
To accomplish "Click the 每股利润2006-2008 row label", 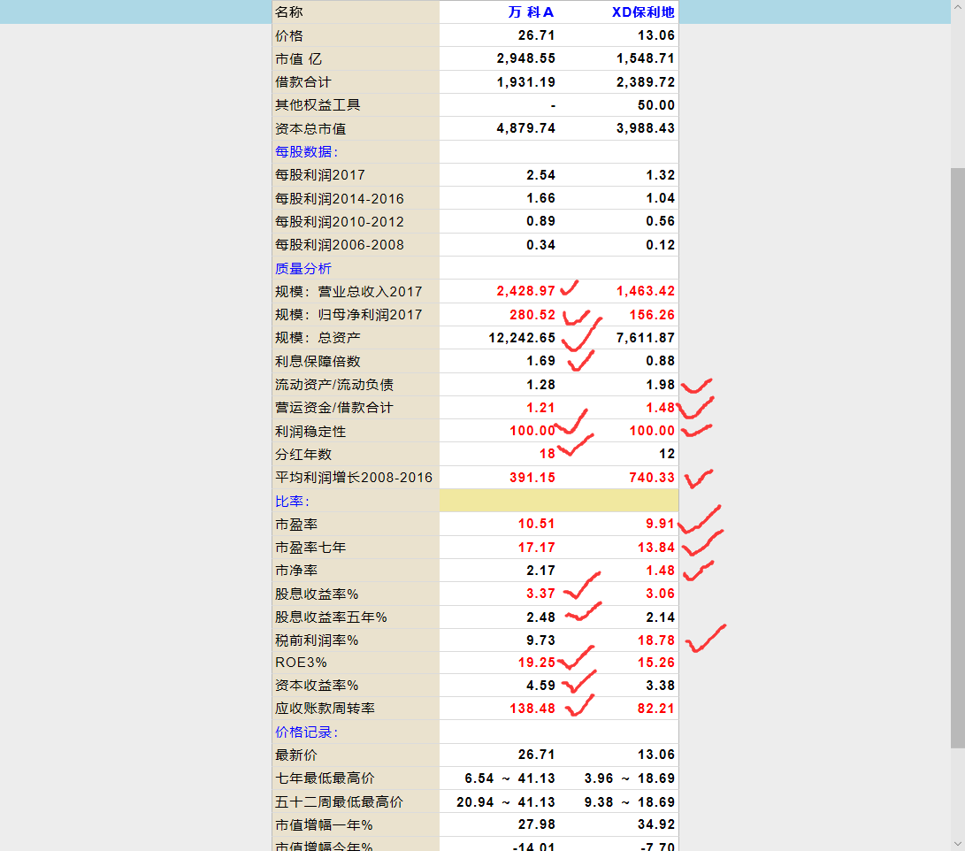I will tap(339, 245).
